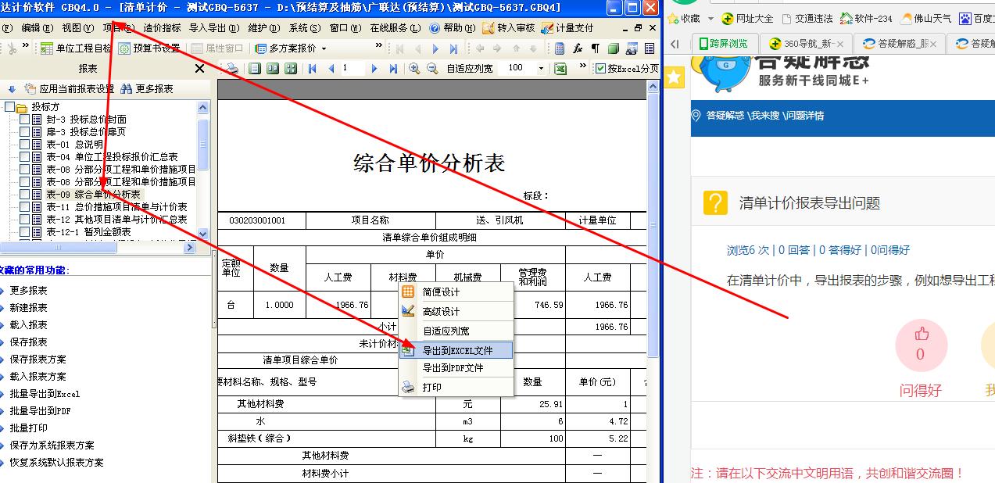Click 批量导出到PDF in common functions

[x=40, y=411]
